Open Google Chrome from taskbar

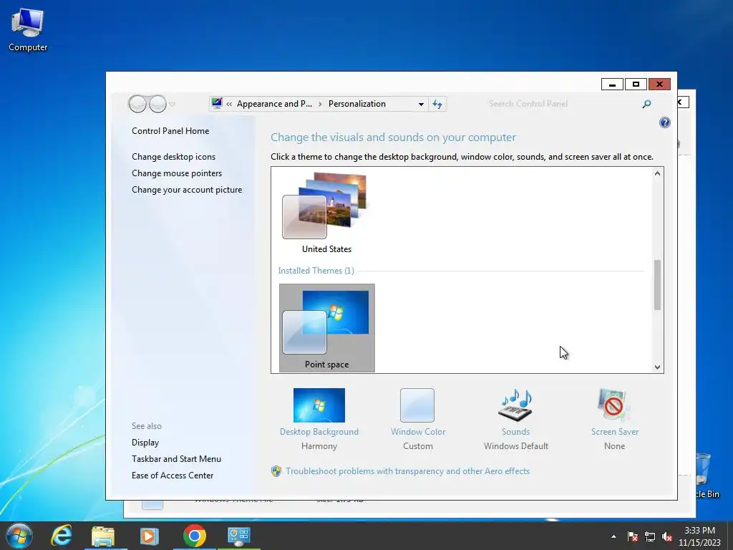click(195, 536)
